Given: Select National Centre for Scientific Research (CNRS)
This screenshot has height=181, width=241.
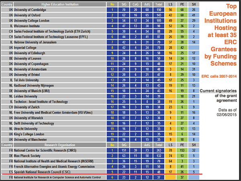Looking at the screenshot, I should coord(45,150).
